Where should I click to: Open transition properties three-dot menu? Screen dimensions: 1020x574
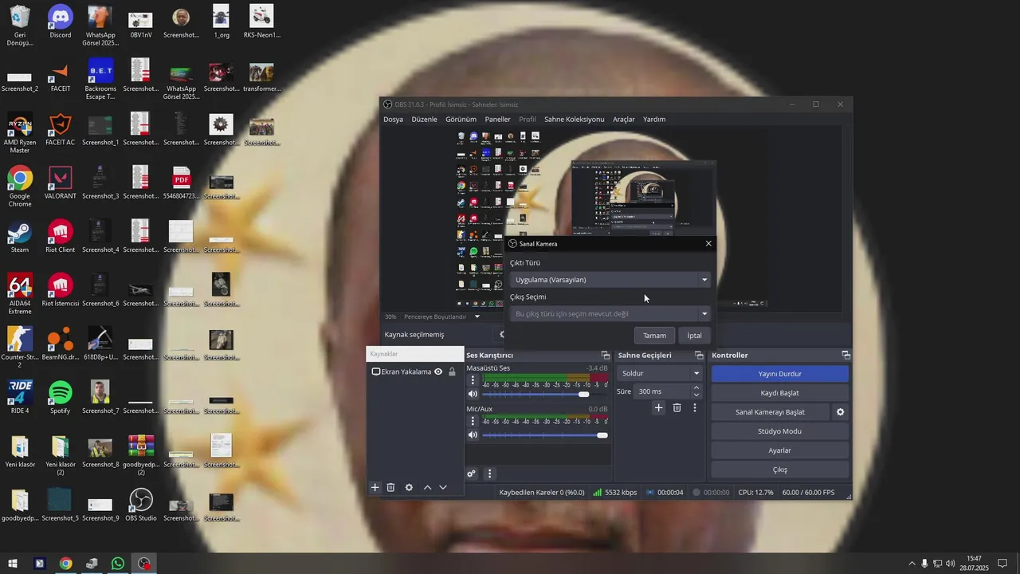pos(694,407)
